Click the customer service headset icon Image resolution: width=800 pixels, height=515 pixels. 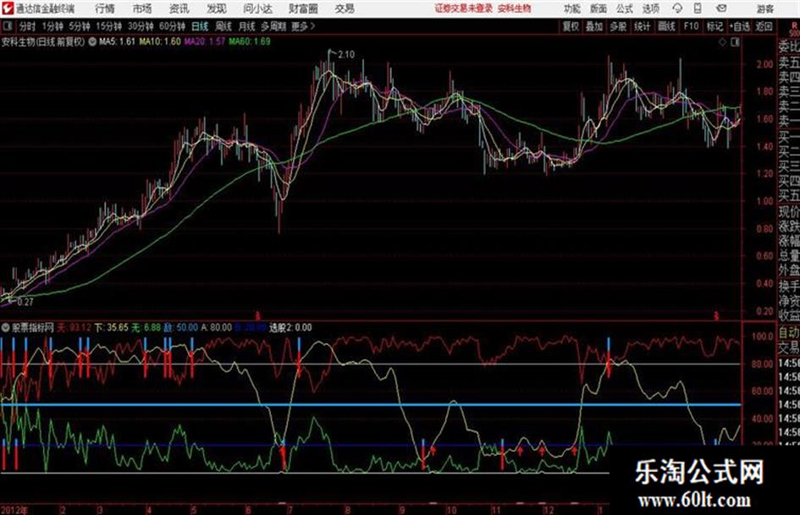pyautogui.click(x=677, y=8)
